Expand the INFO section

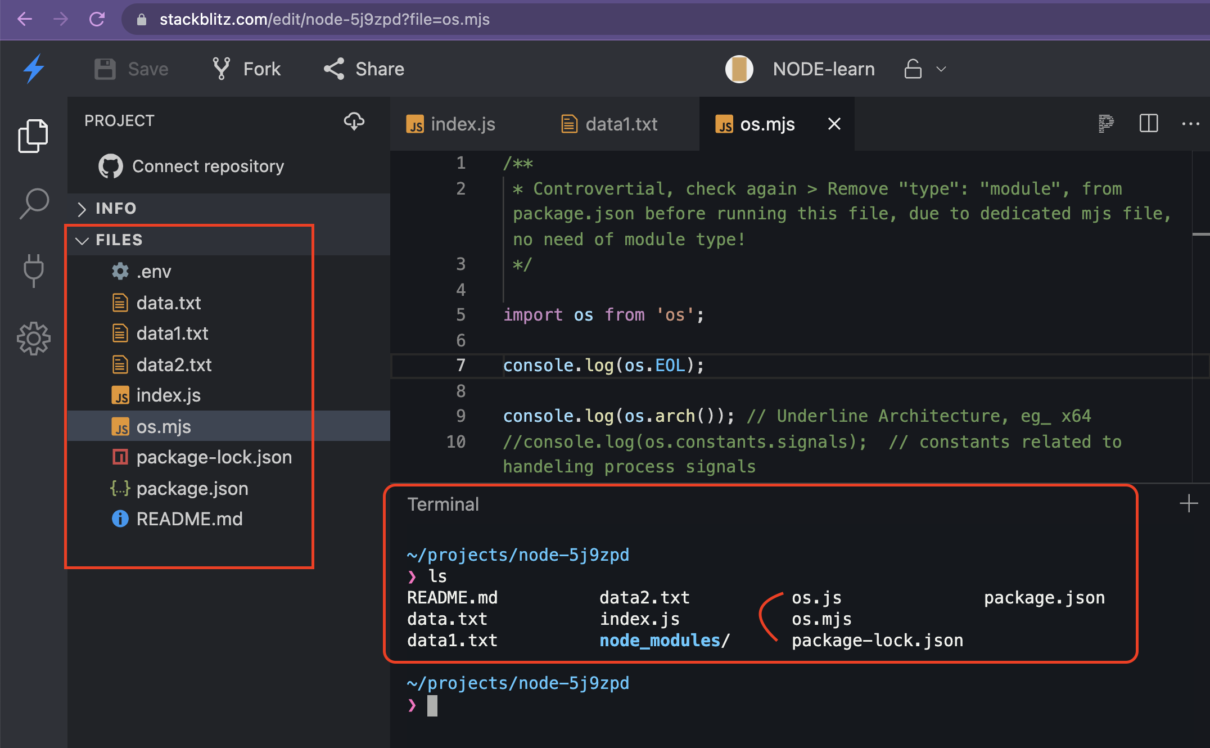pyautogui.click(x=82, y=209)
